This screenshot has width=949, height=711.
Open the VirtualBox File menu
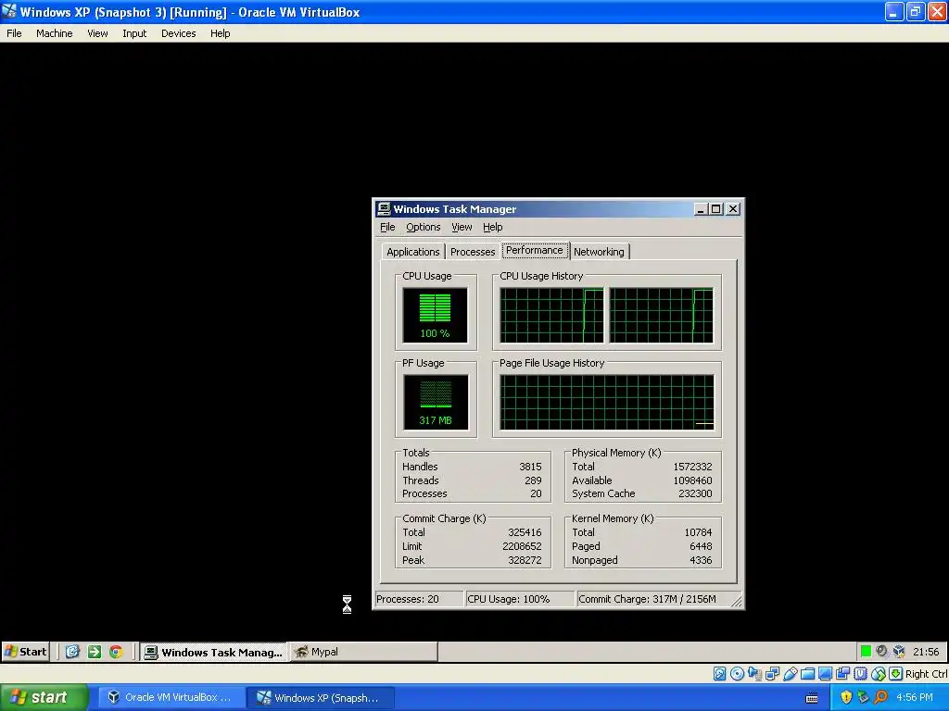14,33
